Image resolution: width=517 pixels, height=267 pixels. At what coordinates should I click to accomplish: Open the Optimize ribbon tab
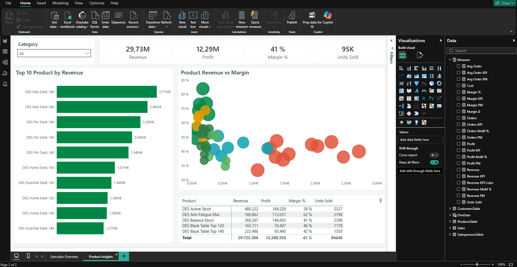coord(97,3)
